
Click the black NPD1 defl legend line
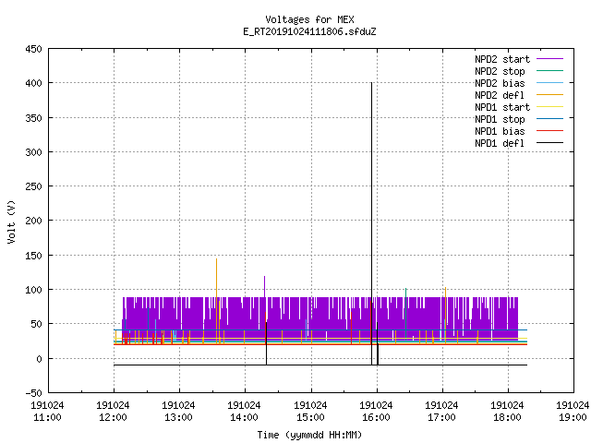[550, 143]
